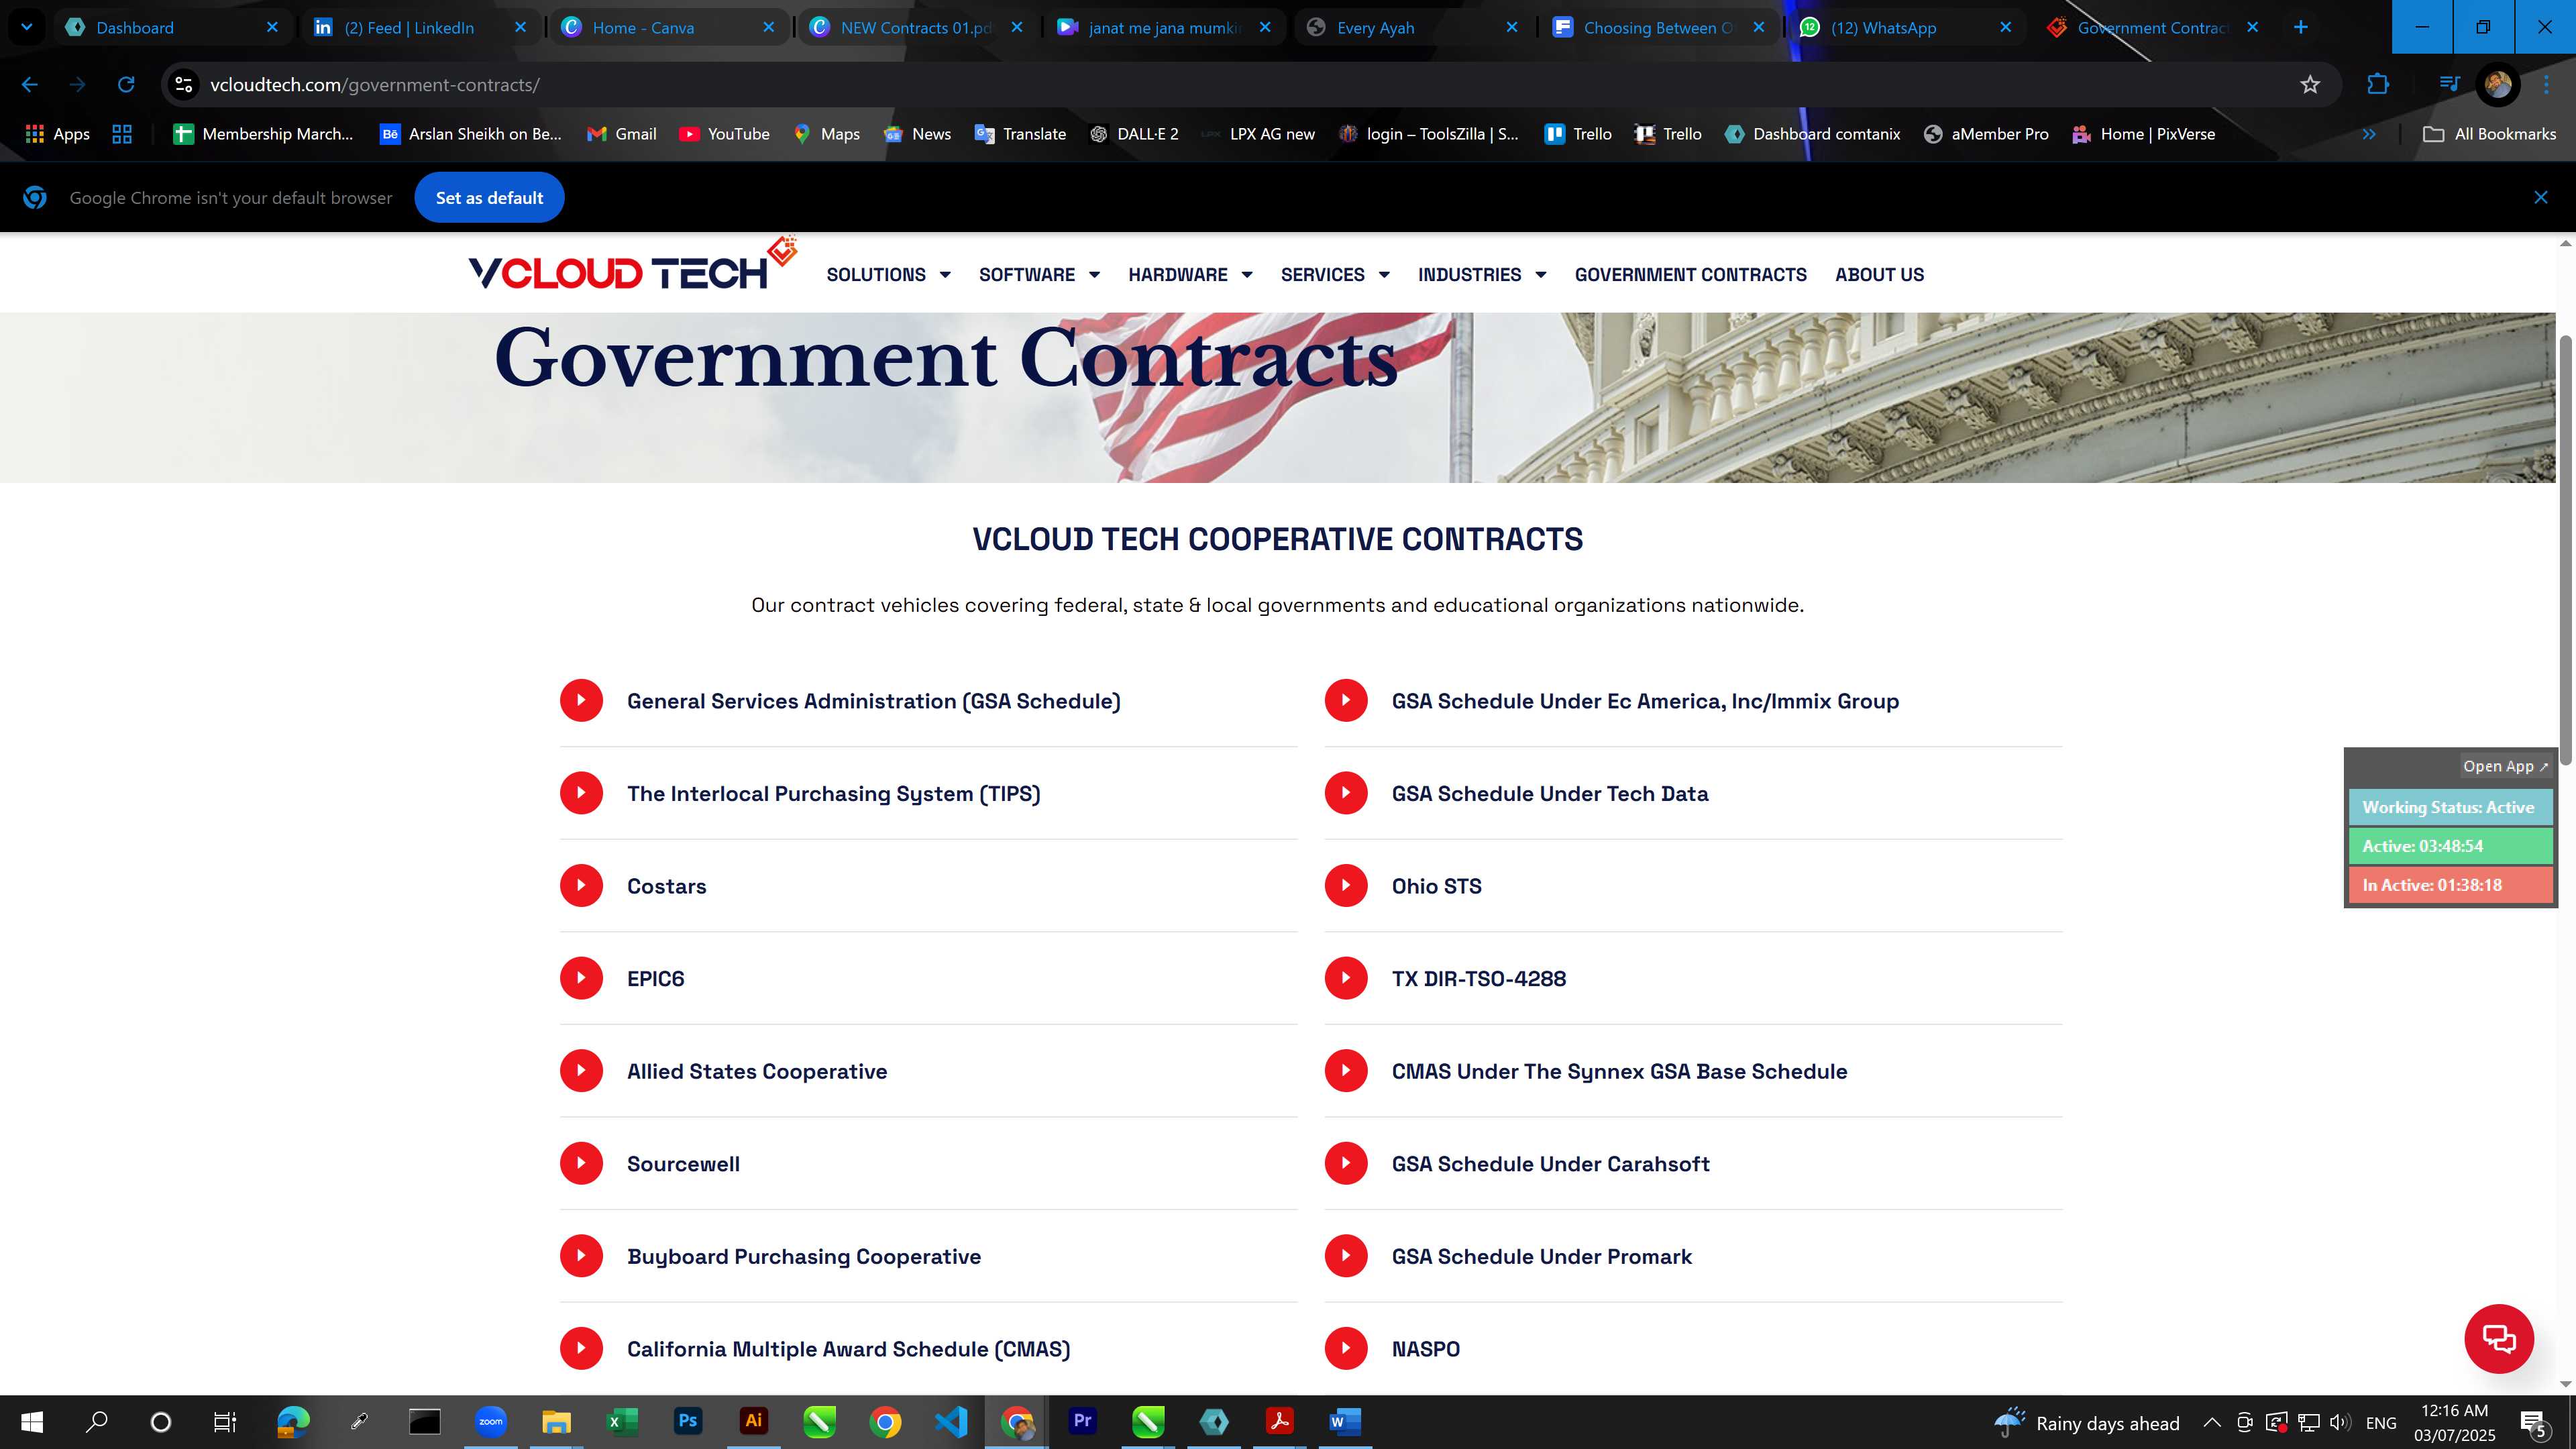Image resolution: width=2576 pixels, height=1449 pixels.
Task: Open the site information icon in address bar
Action: point(184,85)
